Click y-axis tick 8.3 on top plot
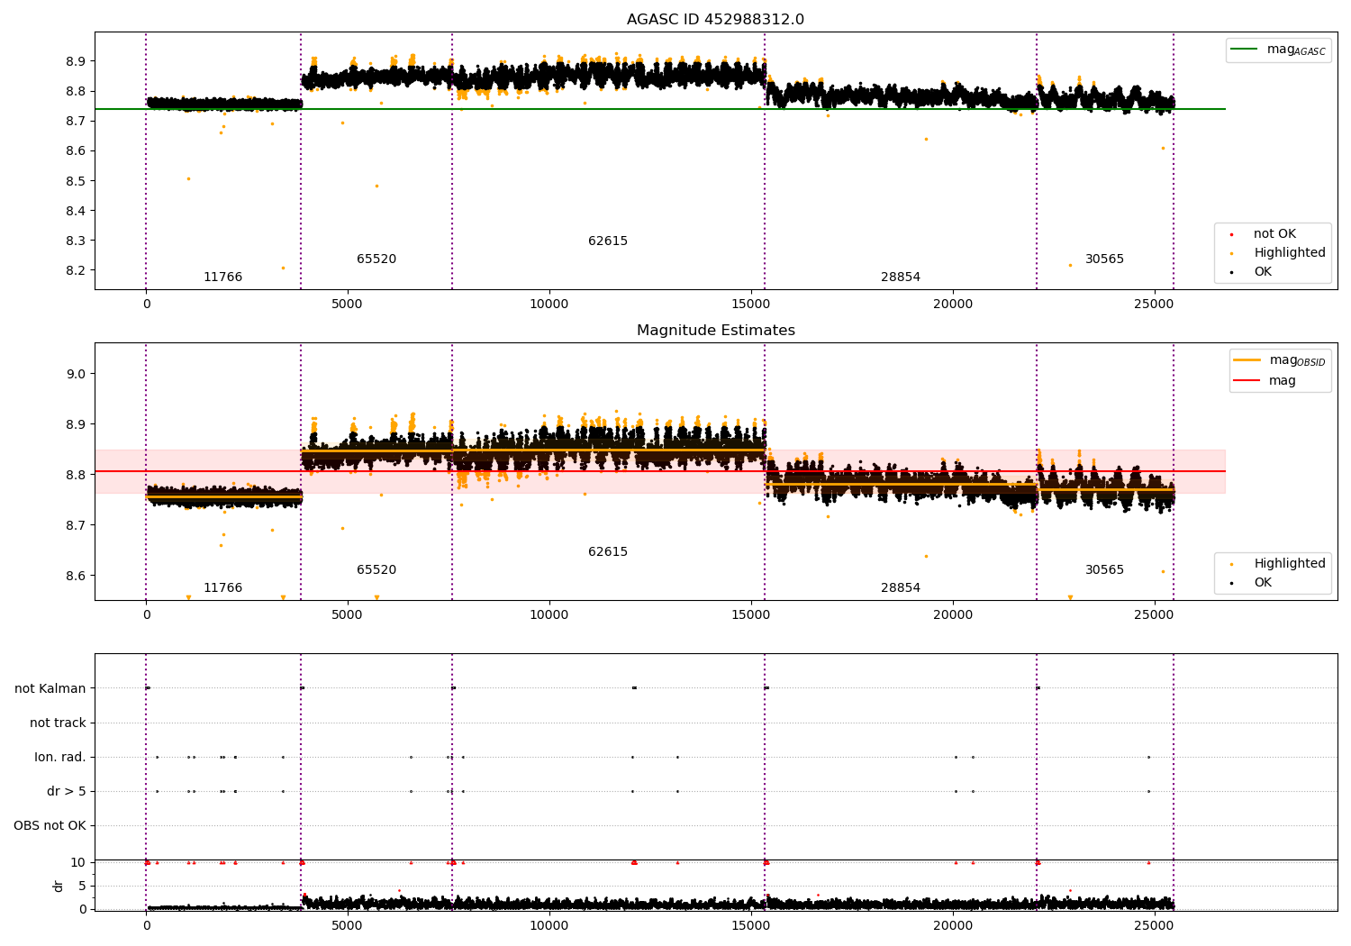Image resolution: width=1351 pixels, height=946 pixels. (75, 241)
